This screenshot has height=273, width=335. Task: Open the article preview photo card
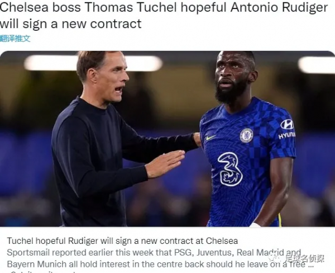click(x=167, y=139)
